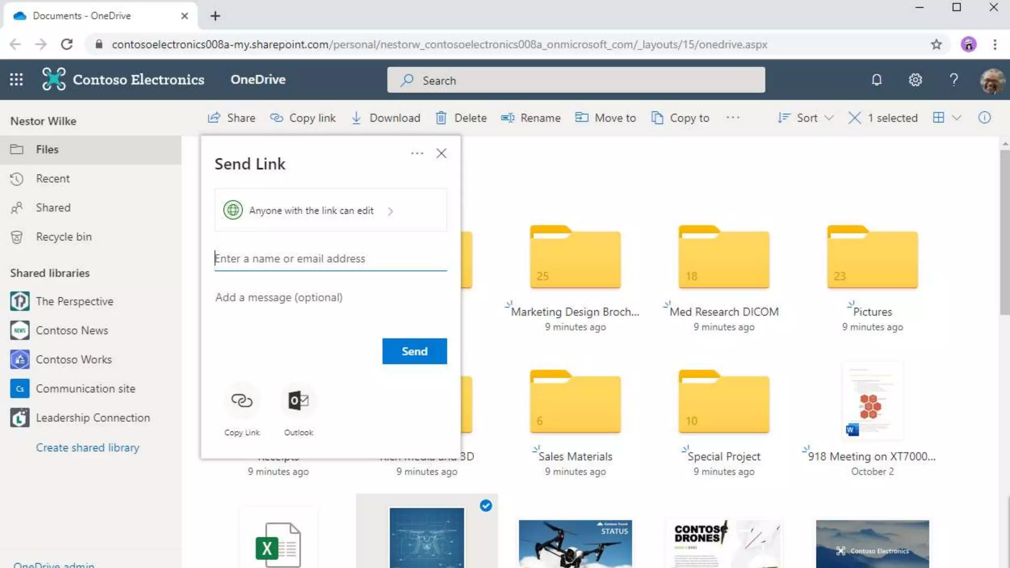Open the app launcher waffle icon
This screenshot has height=568, width=1010.
click(16, 80)
